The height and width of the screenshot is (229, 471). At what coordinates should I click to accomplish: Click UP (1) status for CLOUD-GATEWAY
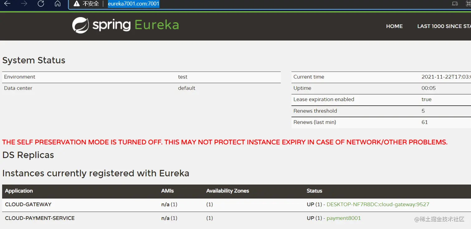tap(314, 204)
